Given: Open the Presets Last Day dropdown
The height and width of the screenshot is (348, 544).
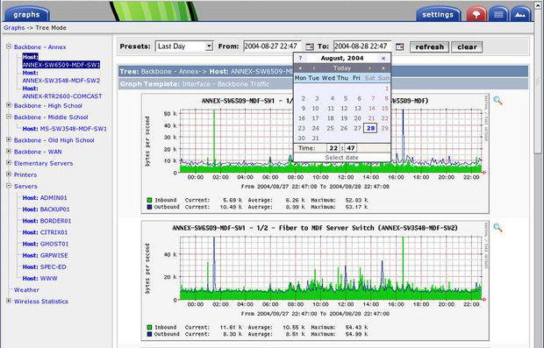Looking at the screenshot, I should (x=184, y=46).
